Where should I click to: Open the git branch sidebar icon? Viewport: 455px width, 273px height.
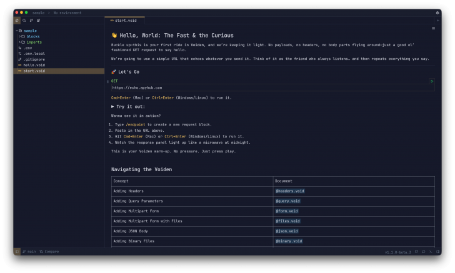pos(31,21)
